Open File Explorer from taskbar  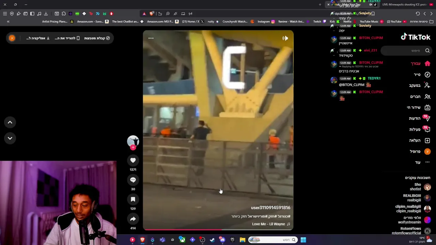tap(243, 240)
